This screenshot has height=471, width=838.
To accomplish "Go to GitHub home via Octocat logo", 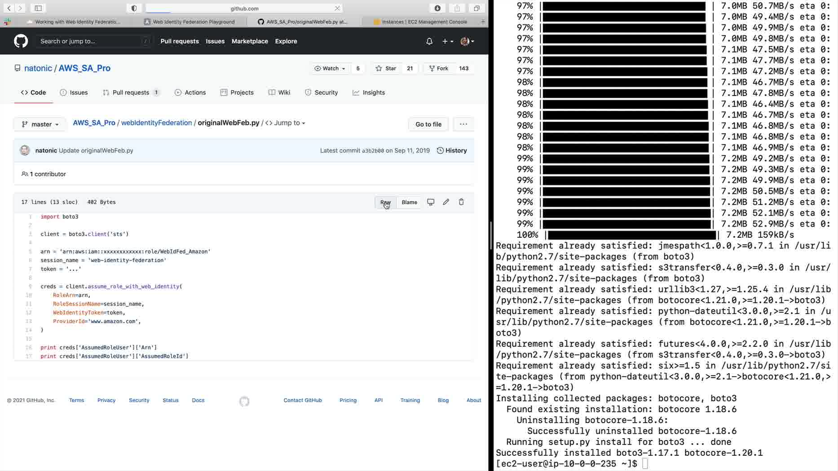I will [x=21, y=41].
